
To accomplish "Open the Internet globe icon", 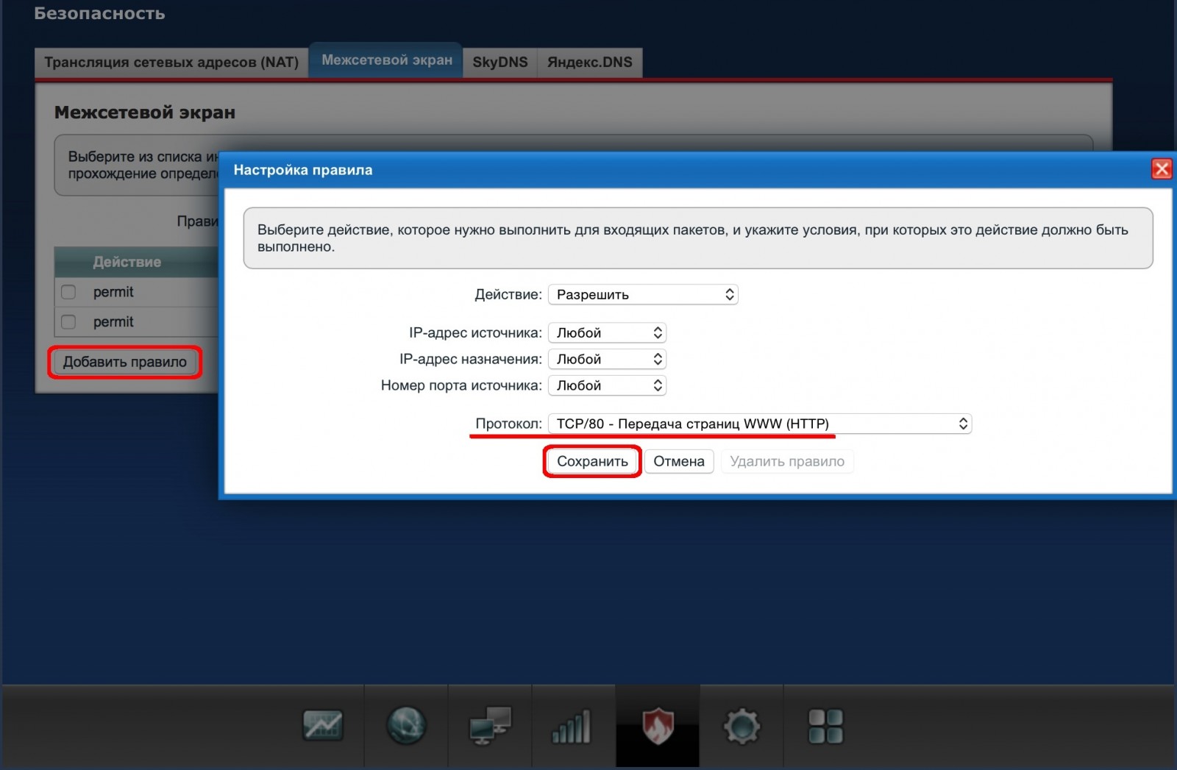I will 407,726.
